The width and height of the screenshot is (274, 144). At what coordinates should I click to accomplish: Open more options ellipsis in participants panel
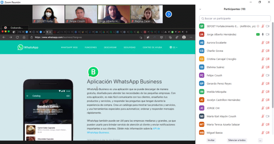(260, 140)
